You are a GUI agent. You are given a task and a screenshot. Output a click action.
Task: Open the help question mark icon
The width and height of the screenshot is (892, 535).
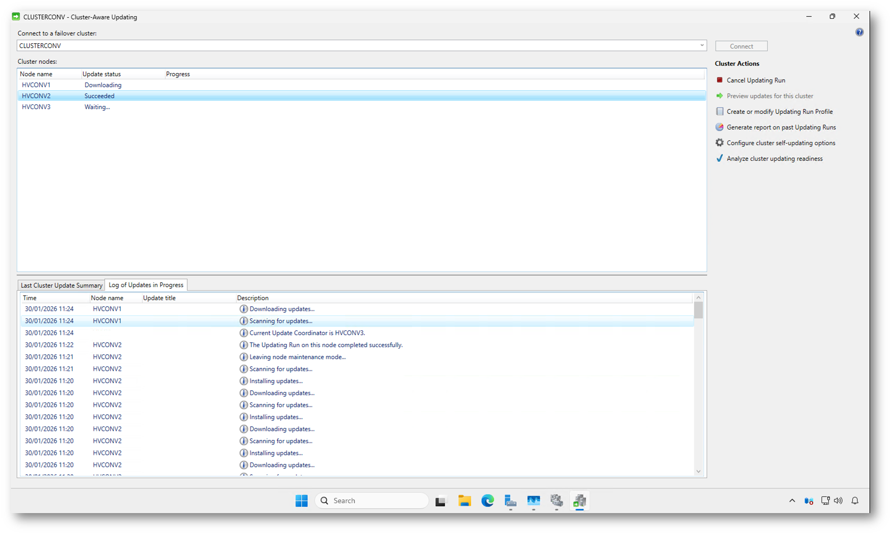(x=859, y=32)
